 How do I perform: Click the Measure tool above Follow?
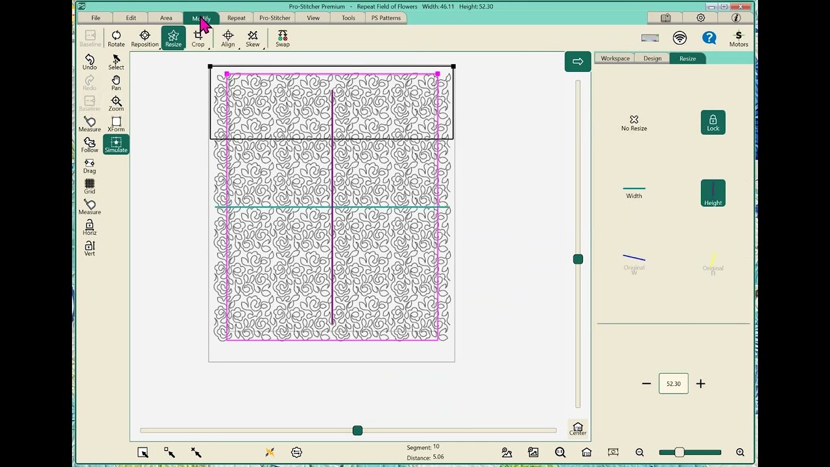tap(89, 125)
